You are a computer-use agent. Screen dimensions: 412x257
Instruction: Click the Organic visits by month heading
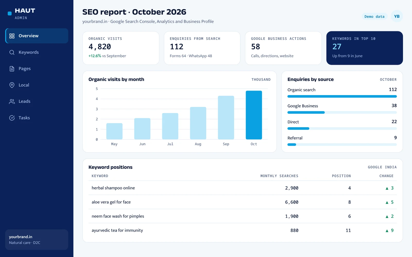(116, 79)
